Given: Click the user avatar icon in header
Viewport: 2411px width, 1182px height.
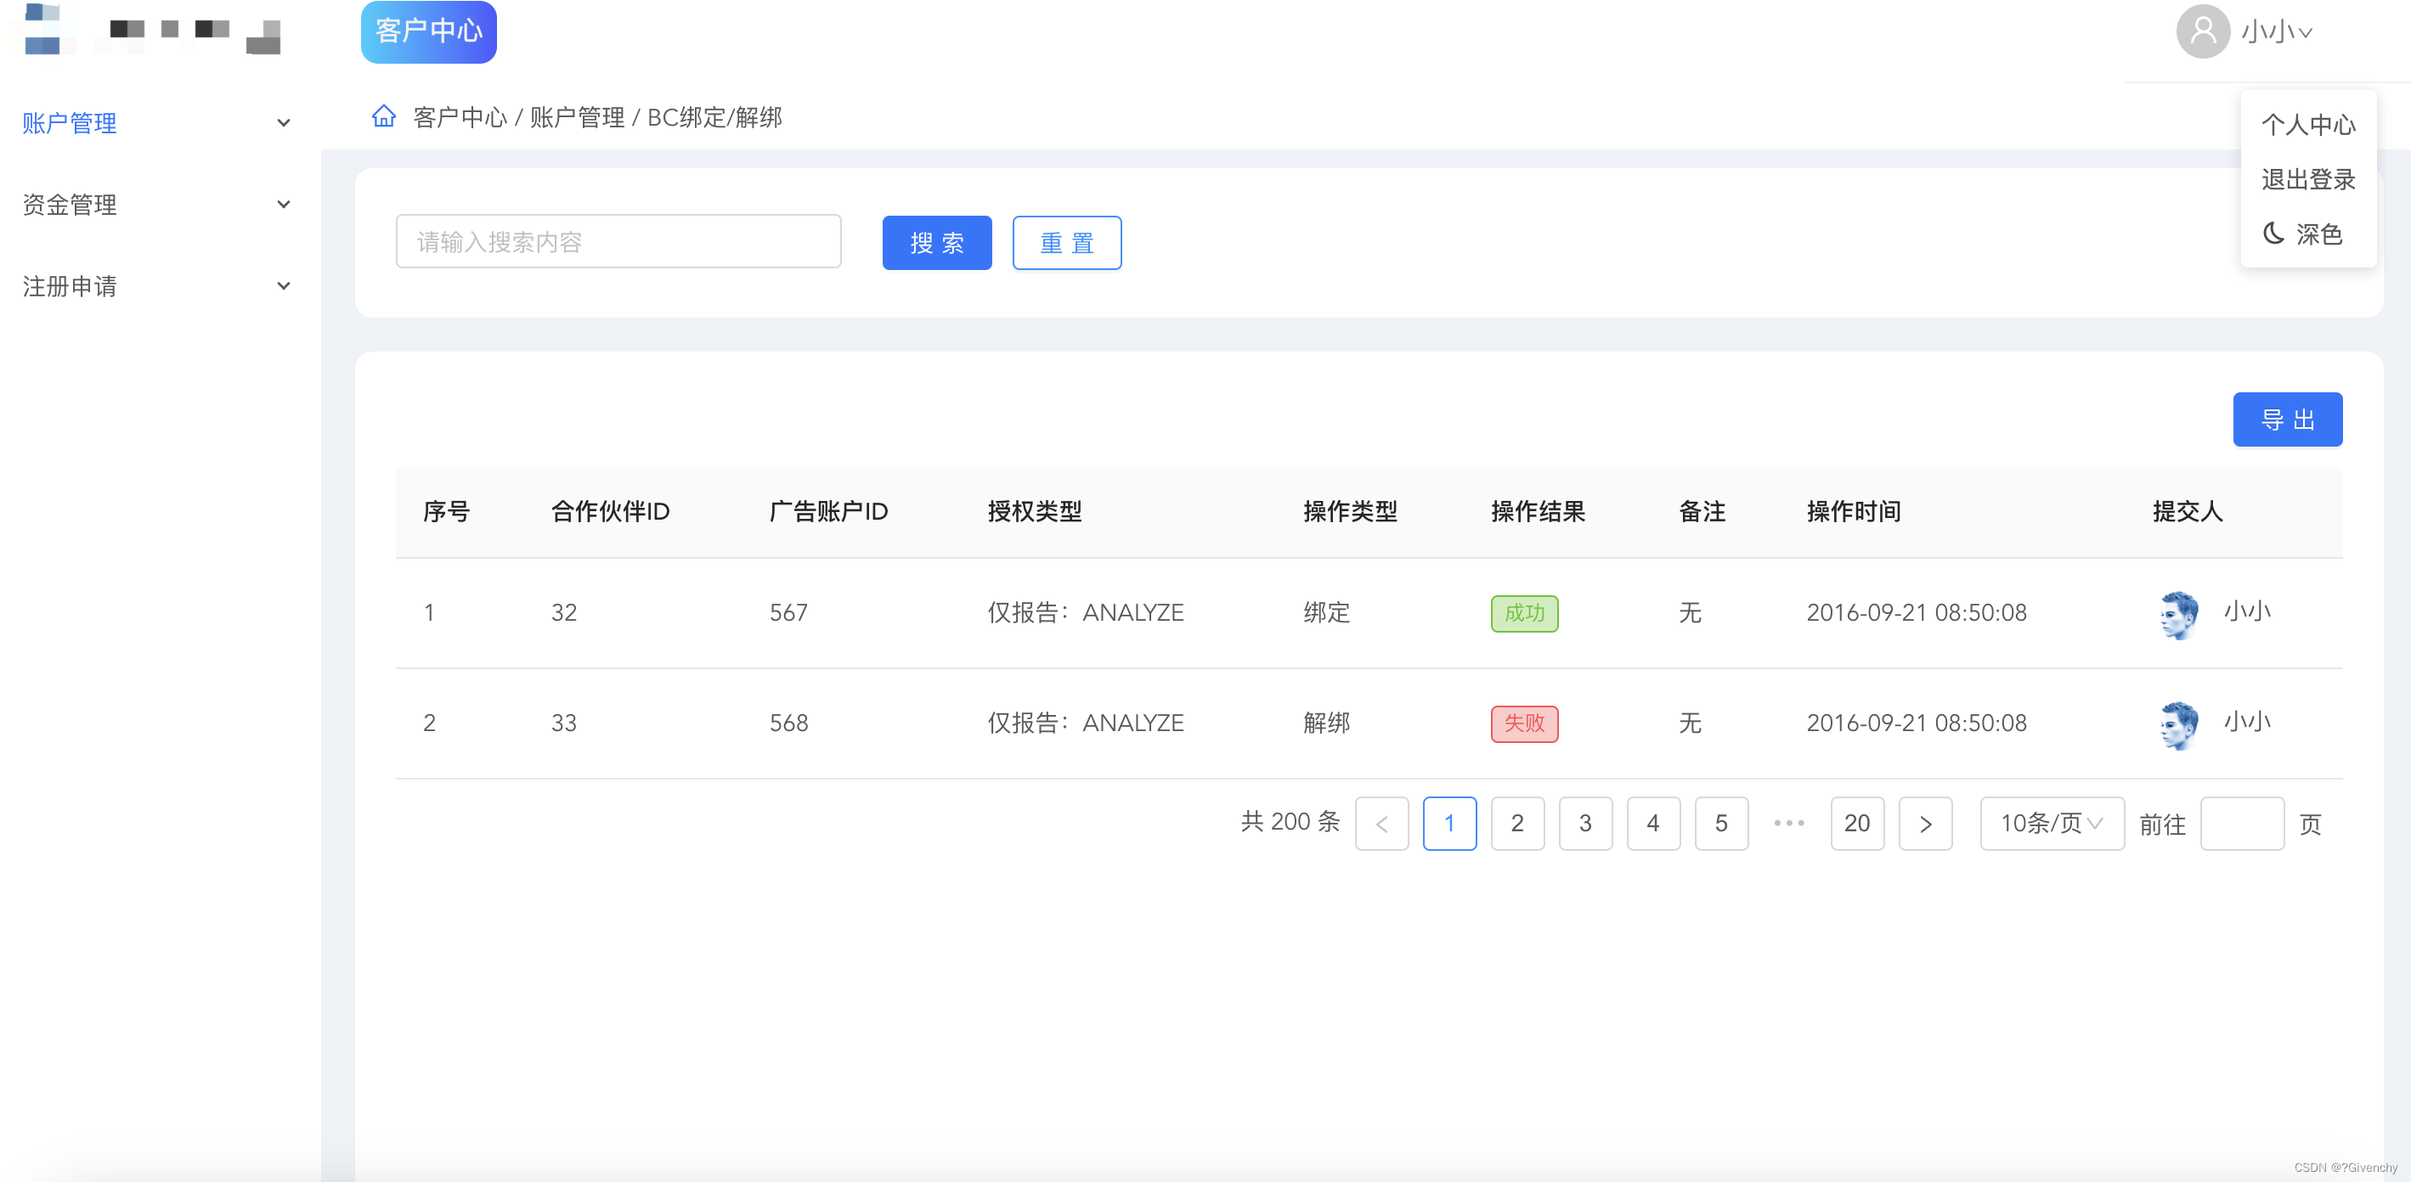Looking at the screenshot, I should pyautogui.click(x=2202, y=31).
